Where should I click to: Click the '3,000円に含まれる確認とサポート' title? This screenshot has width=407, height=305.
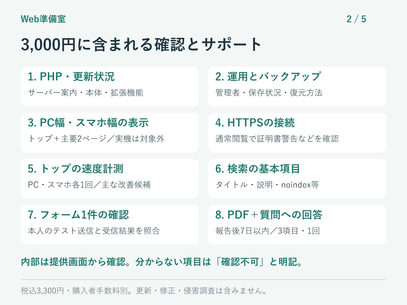pyautogui.click(x=141, y=45)
